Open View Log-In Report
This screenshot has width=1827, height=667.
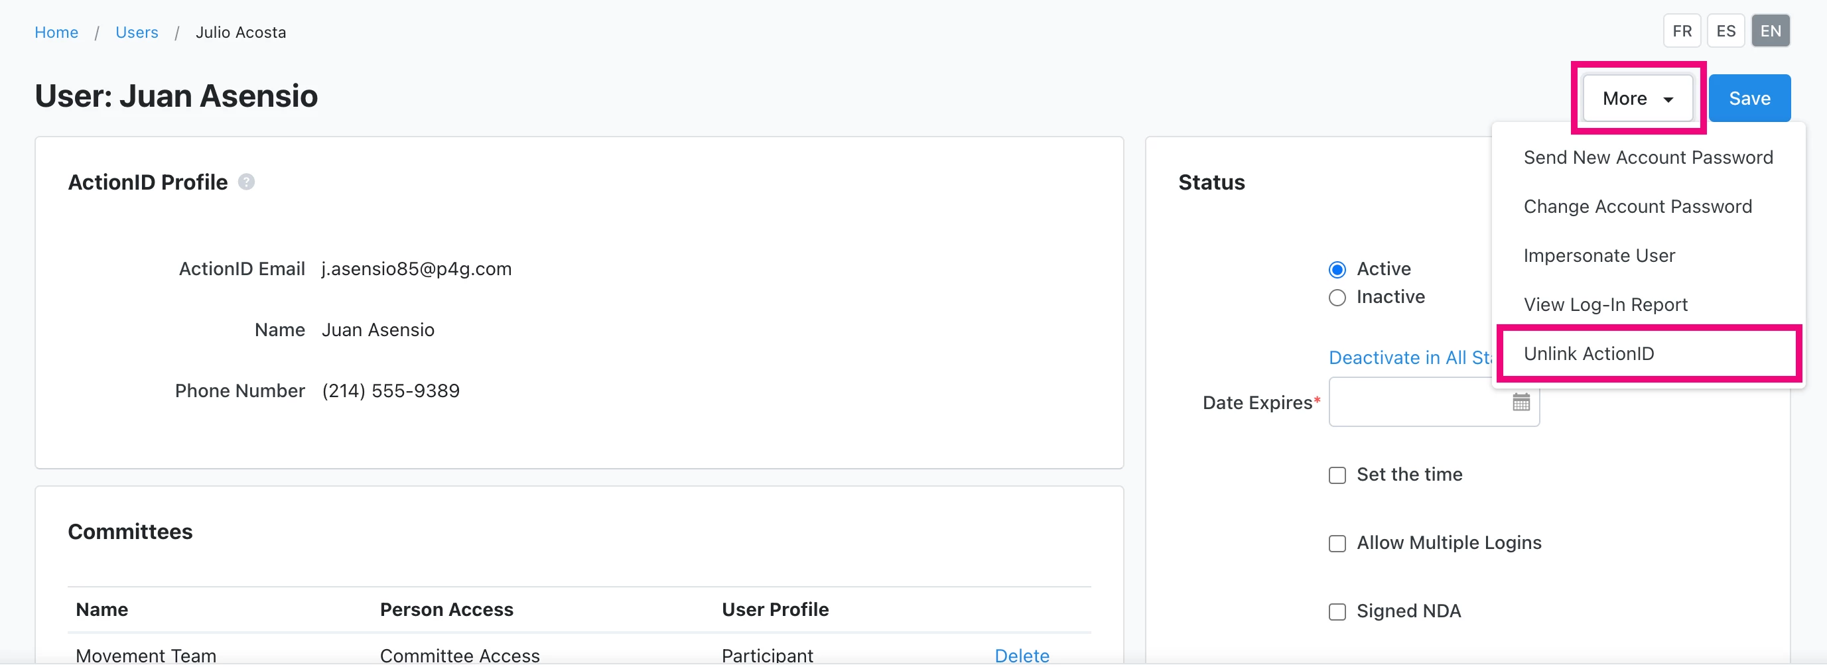coord(1605,304)
